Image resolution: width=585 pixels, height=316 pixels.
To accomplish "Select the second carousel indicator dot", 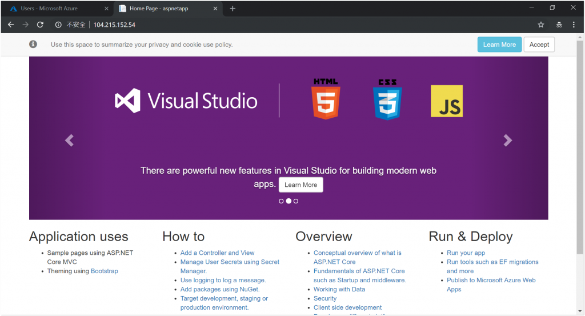I will (x=289, y=201).
